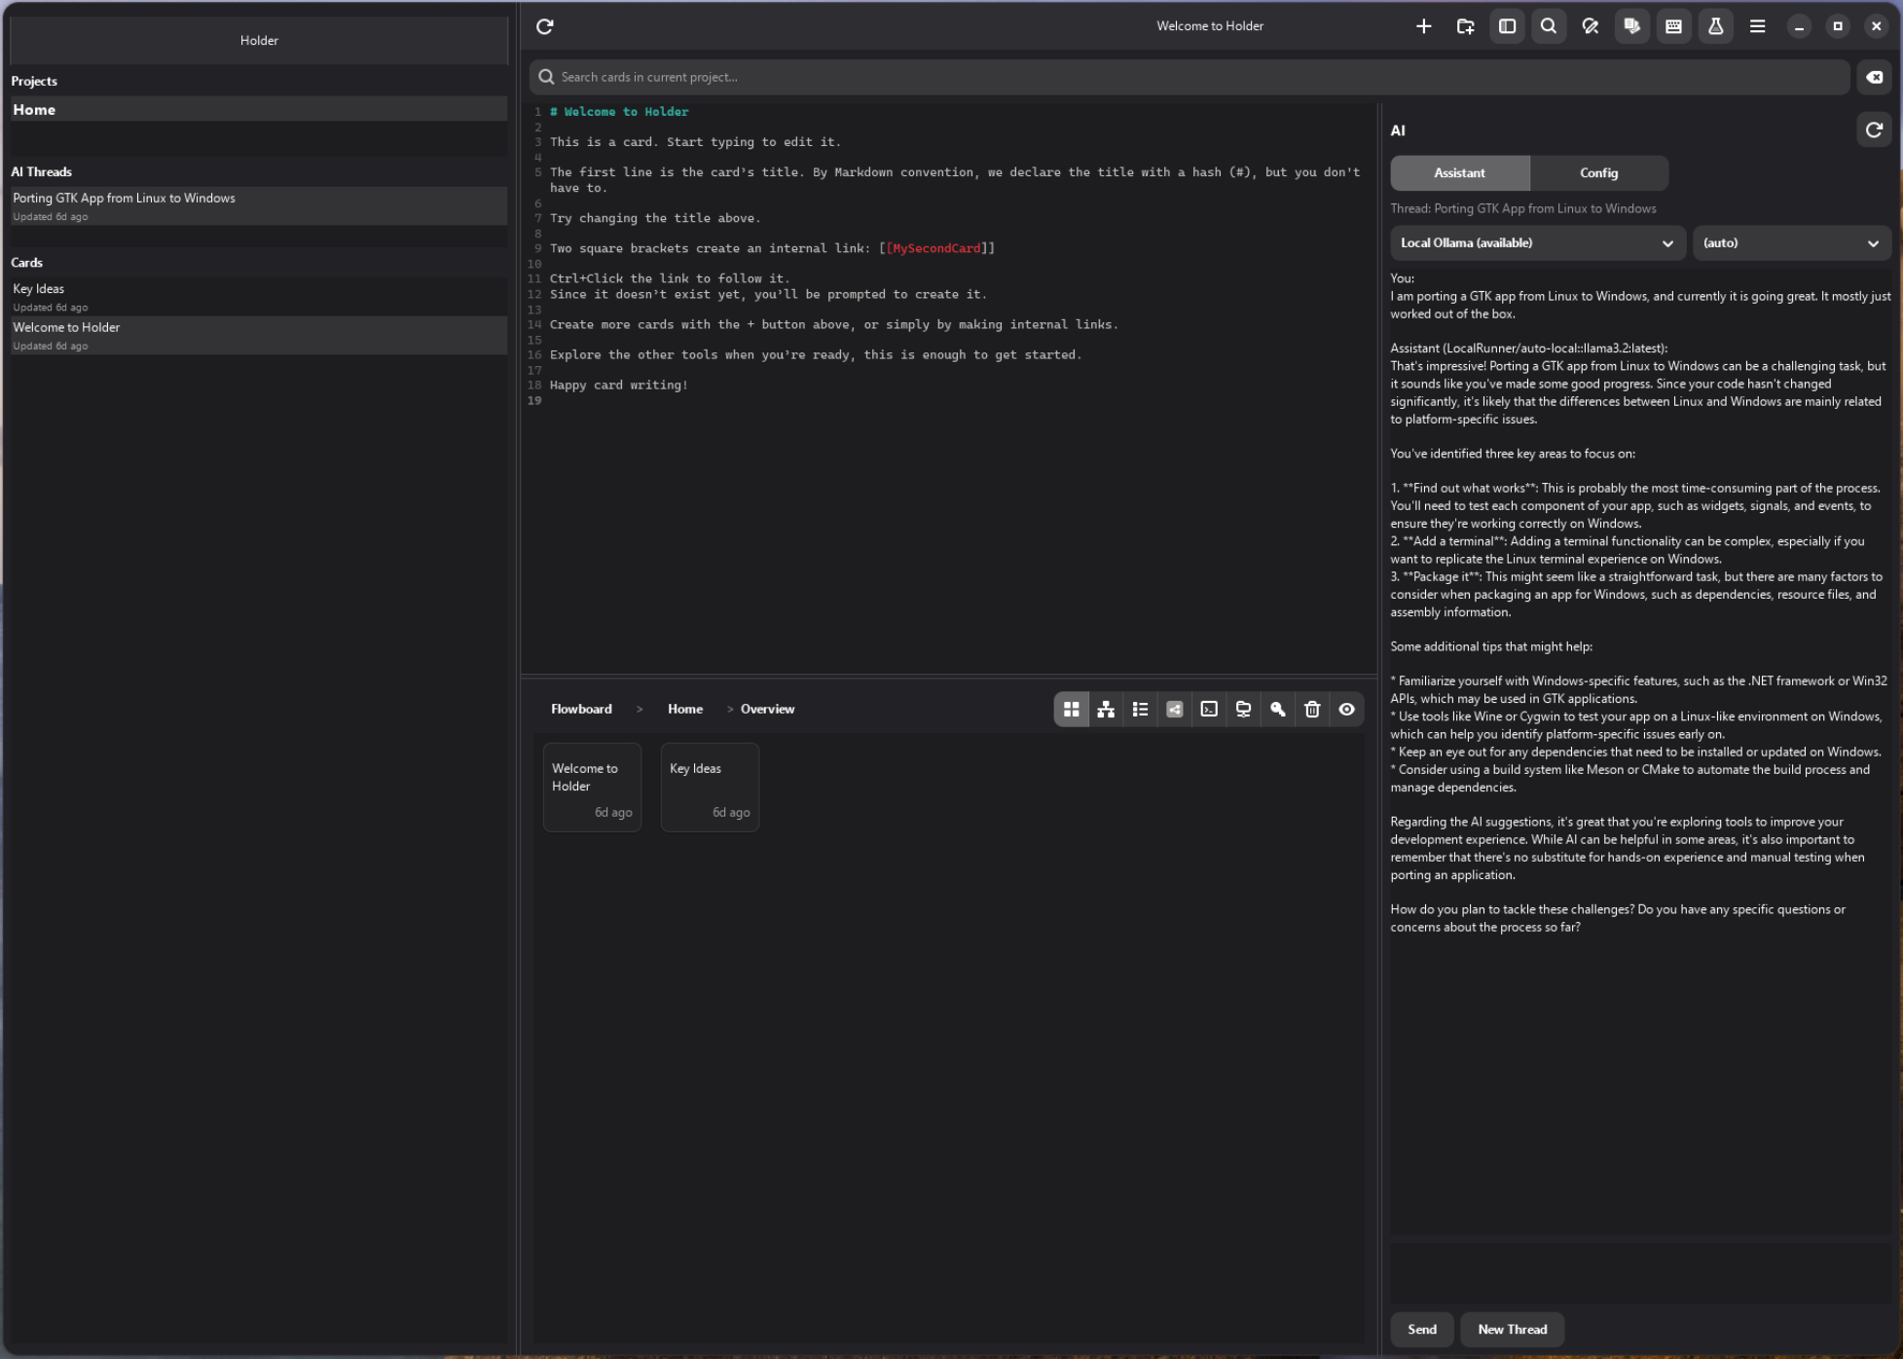Viewport: 1903px width, 1359px height.
Task: Toggle the search bar magnifier icon in header
Action: (1549, 26)
